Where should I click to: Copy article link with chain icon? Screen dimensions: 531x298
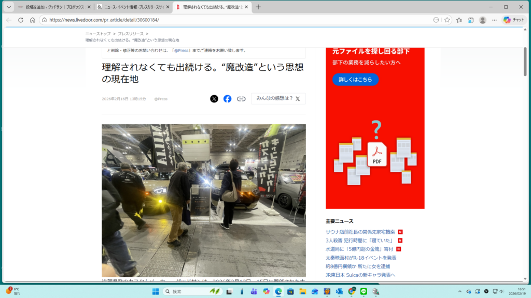241,99
